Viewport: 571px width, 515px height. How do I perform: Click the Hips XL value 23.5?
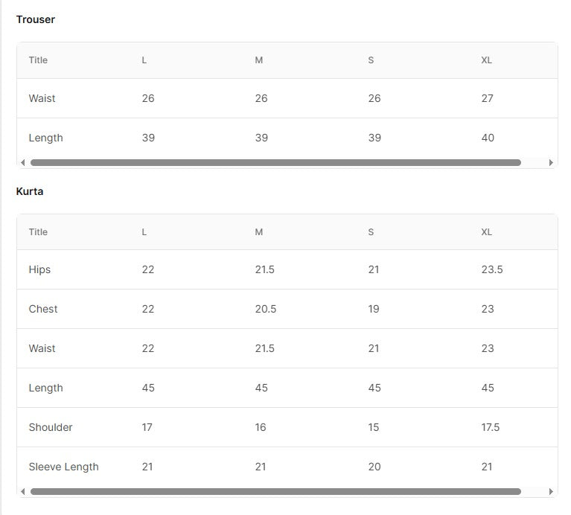pyautogui.click(x=492, y=269)
